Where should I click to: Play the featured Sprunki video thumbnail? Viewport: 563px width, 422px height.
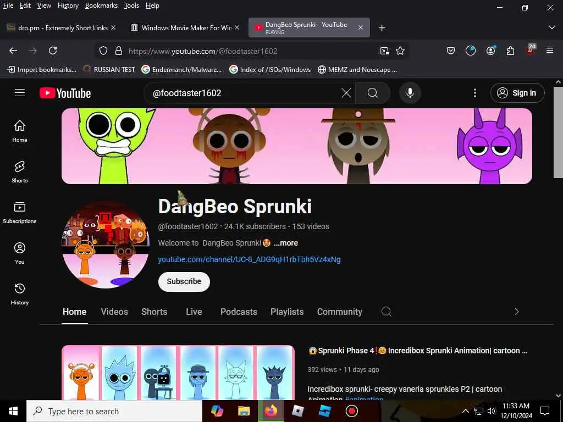(x=178, y=373)
